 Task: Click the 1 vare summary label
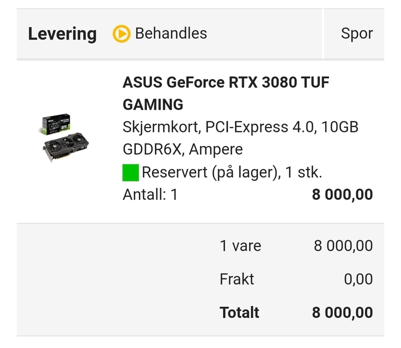coord(240,246)
